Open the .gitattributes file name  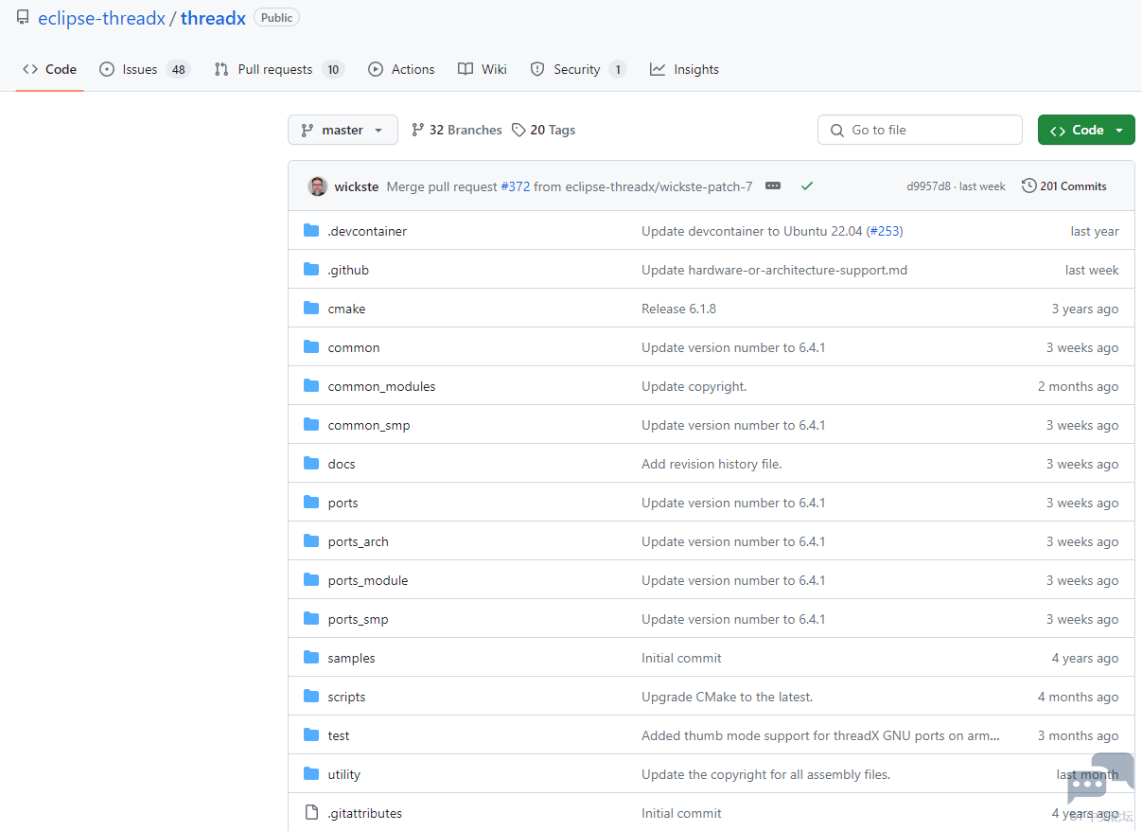364,813
